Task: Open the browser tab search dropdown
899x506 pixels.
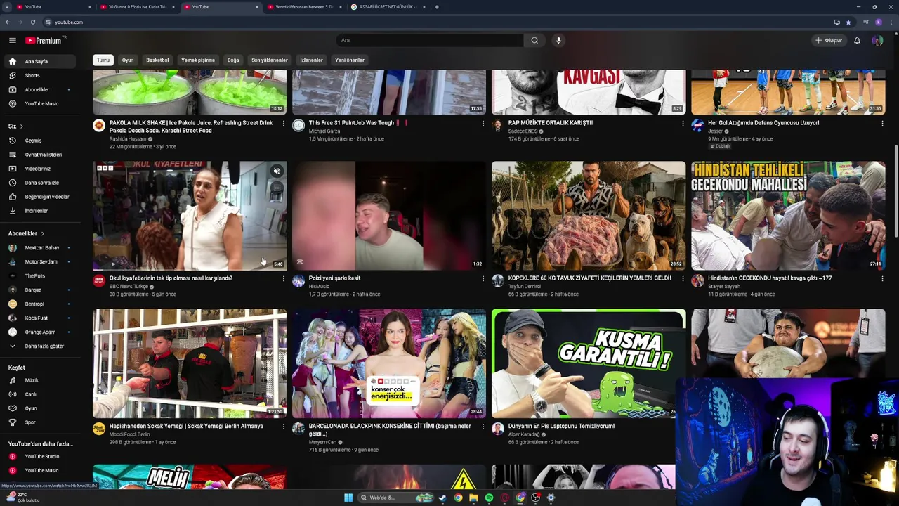Action: pos(6,7)
